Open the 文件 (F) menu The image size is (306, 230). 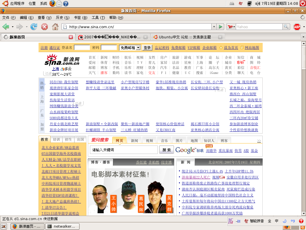pos(9,18)
